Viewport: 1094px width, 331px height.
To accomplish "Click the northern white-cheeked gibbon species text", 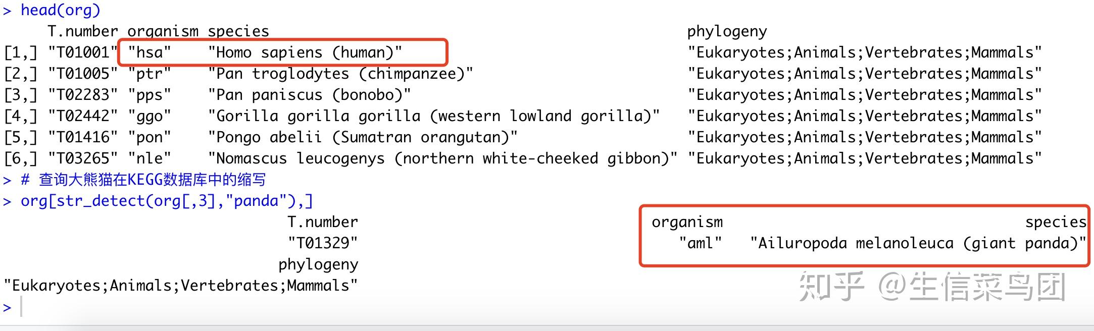I will pos(442,158).
